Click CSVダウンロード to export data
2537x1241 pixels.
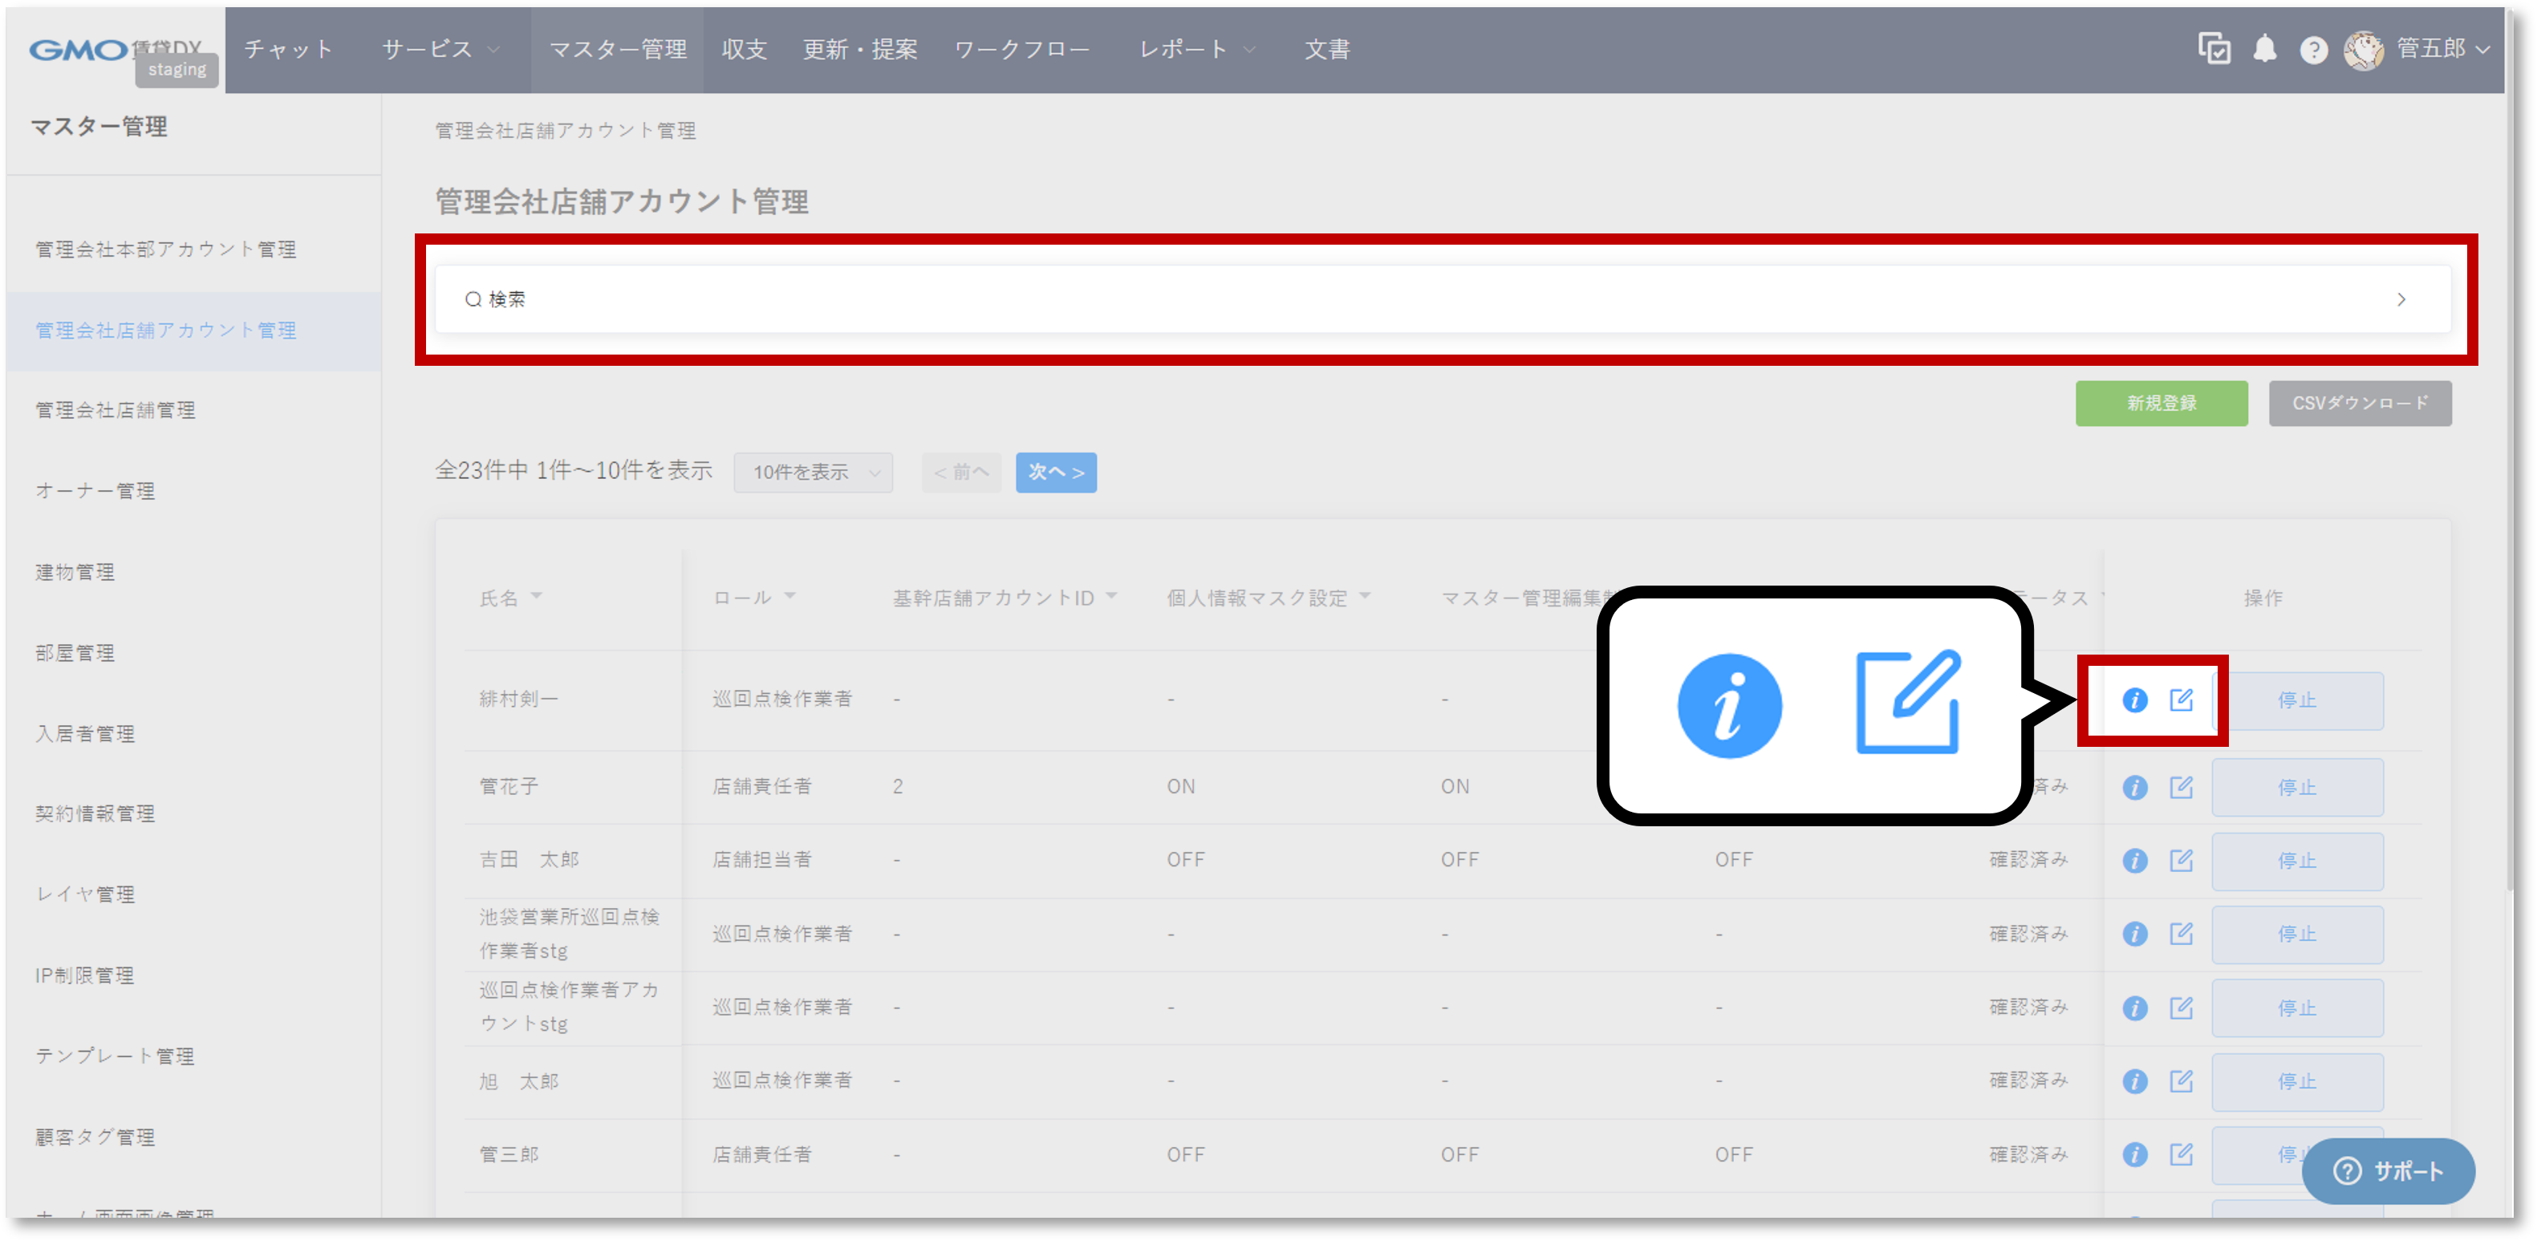(2360, 403)
